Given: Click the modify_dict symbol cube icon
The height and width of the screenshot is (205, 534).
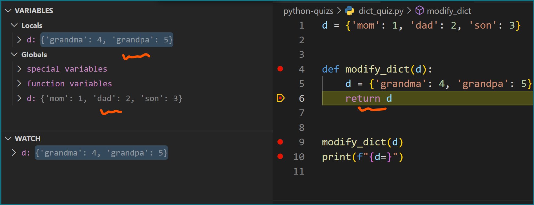Looking at the screenshot, I should coord(419,11).
